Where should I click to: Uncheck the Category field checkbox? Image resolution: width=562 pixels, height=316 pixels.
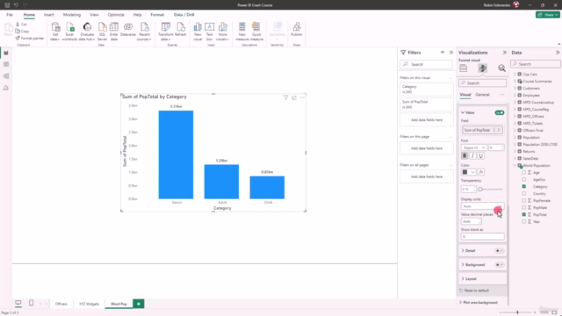524,187
